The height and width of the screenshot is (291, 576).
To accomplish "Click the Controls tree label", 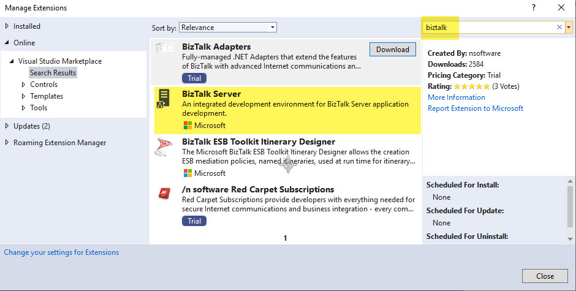I will [44, 85].
